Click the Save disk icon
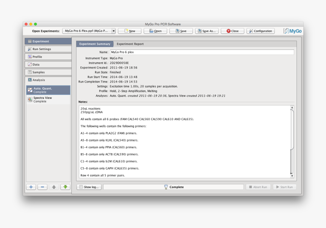Image resolution: width=326 pixels, height=228 pixels. (177, 31)
